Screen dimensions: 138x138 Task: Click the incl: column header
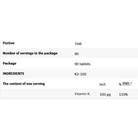click(x=103, y=84)
